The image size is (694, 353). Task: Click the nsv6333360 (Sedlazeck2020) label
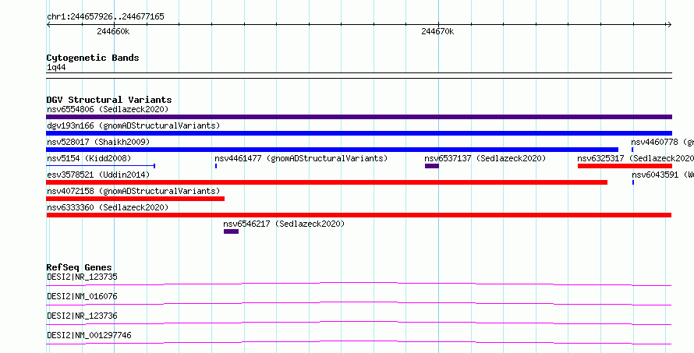click(108, 207)
